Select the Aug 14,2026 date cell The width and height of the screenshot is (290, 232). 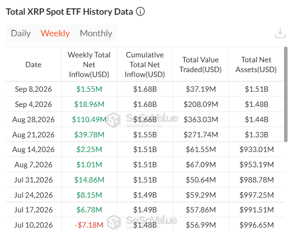[33, 150]
